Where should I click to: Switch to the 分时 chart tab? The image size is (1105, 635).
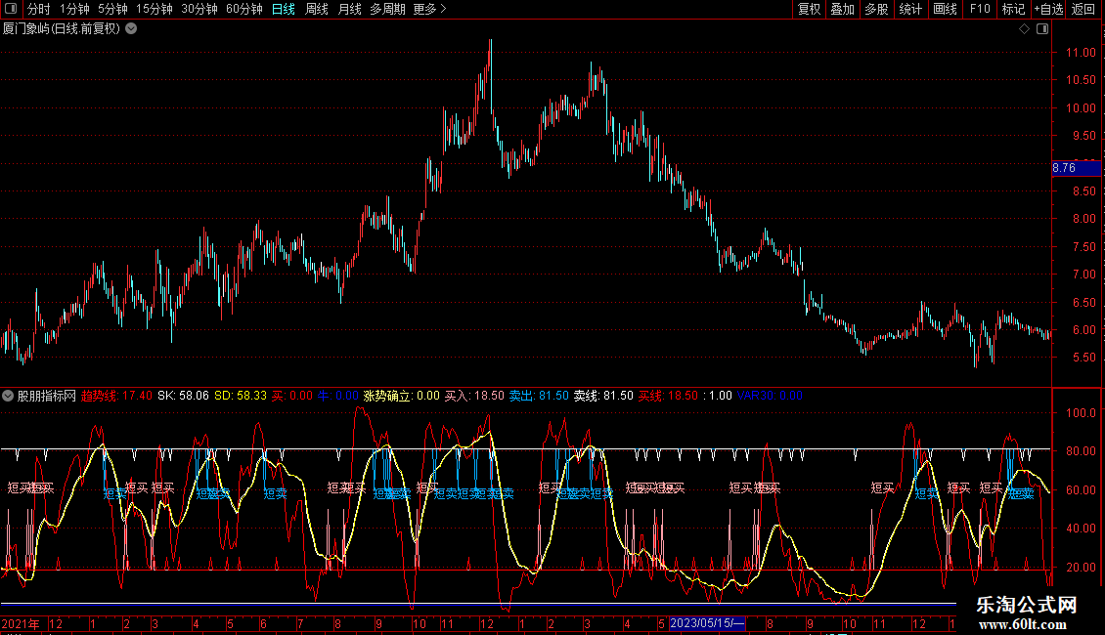click(39, 10)
